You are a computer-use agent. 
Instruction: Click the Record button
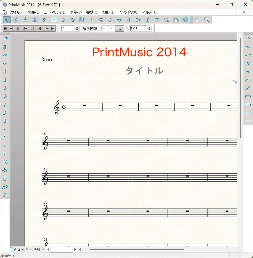(x=40, y=28)
